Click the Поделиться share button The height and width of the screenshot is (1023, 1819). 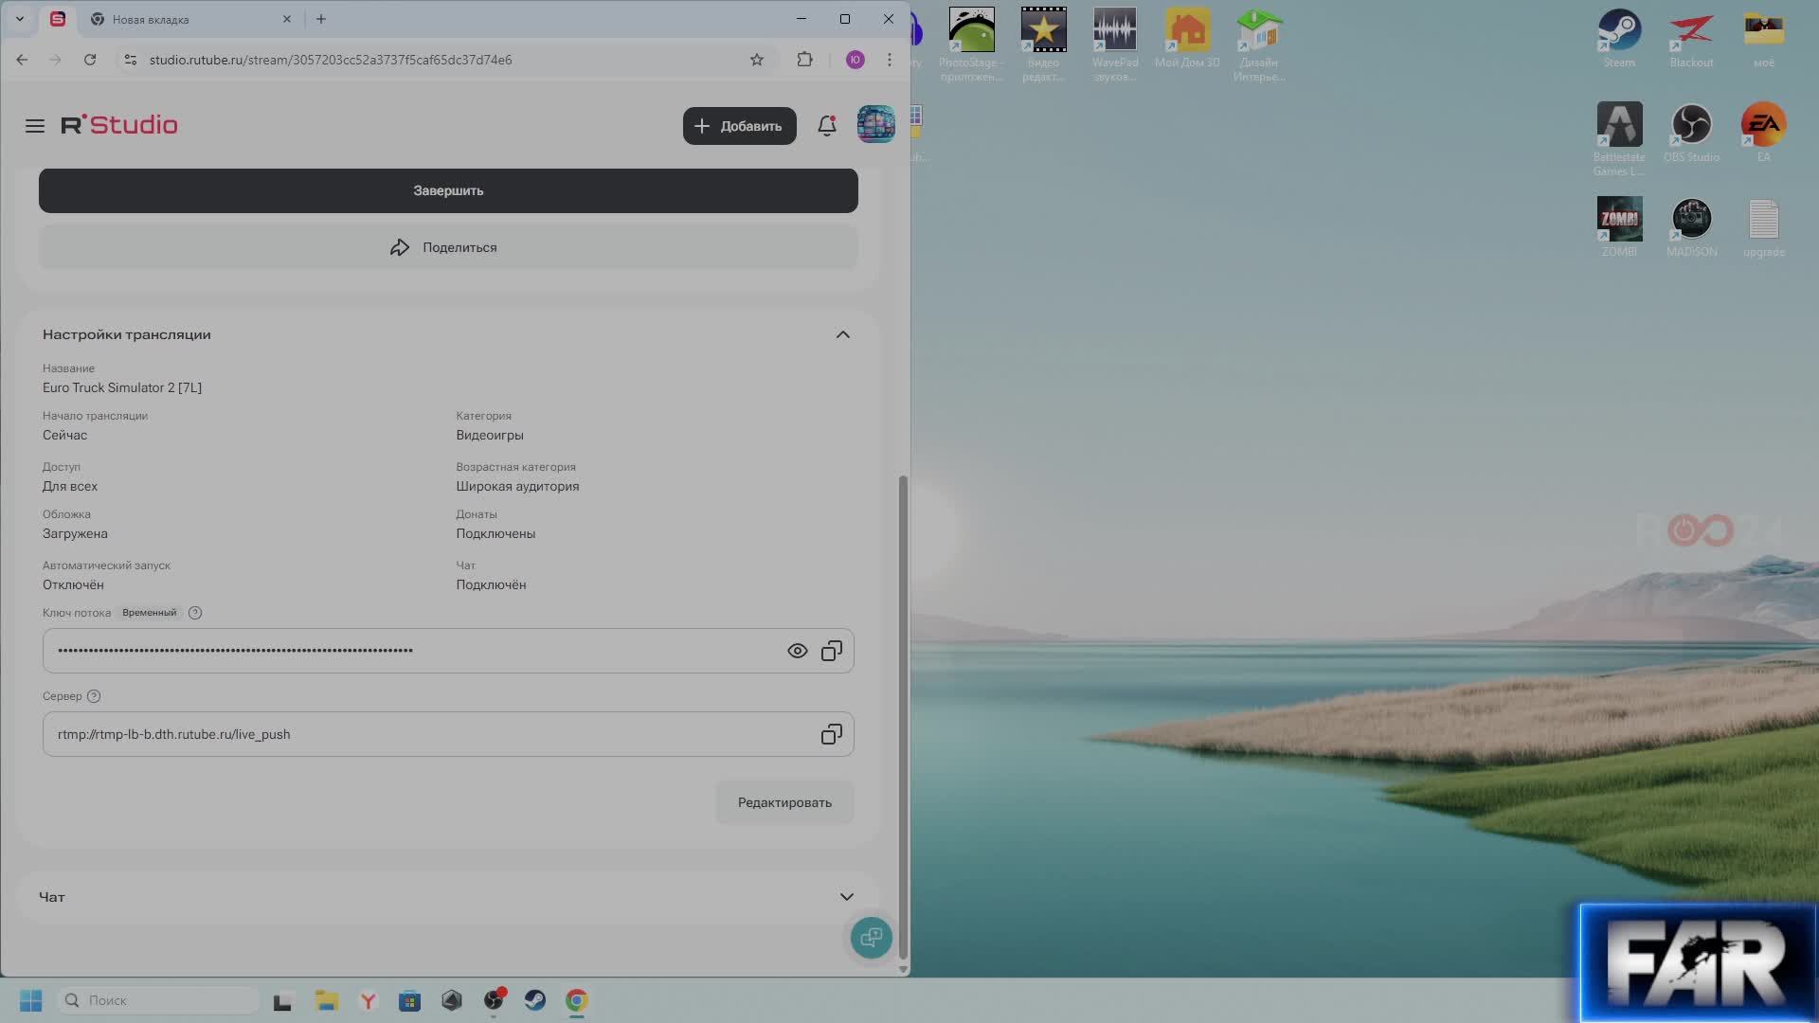pos(448,247)
